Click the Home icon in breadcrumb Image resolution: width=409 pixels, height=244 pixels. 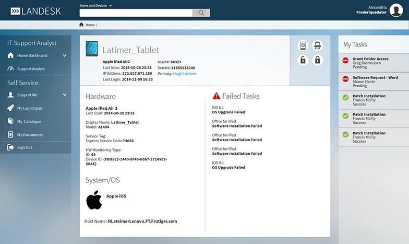pos(81,25)
